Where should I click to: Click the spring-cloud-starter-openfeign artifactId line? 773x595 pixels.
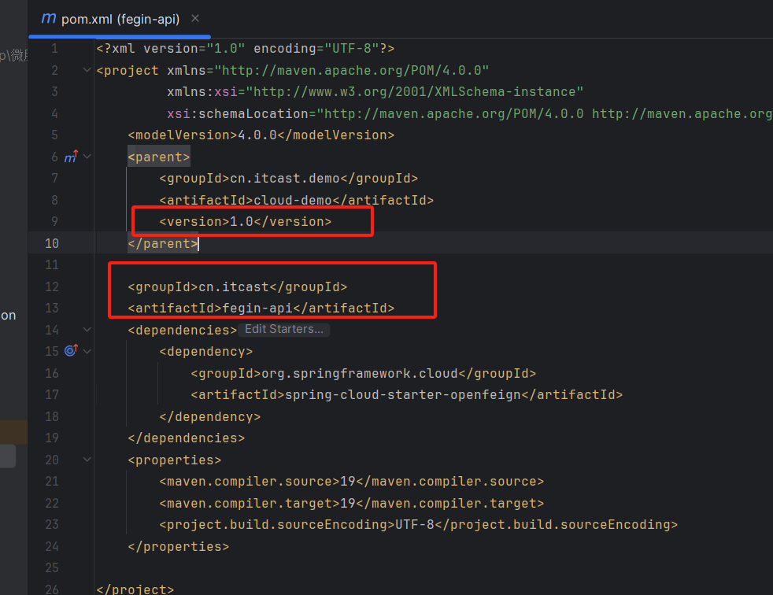(407, 395)
